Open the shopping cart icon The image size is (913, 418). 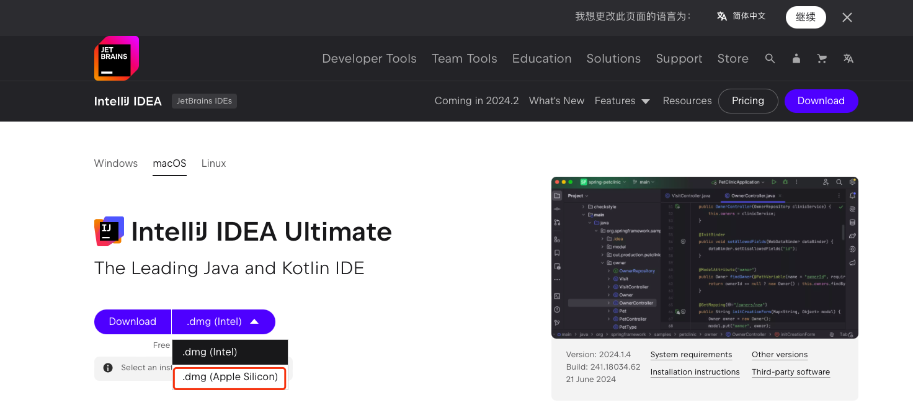coord(822,58)
